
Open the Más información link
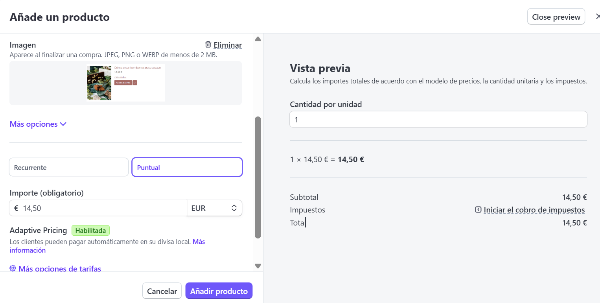pos(107,246)
